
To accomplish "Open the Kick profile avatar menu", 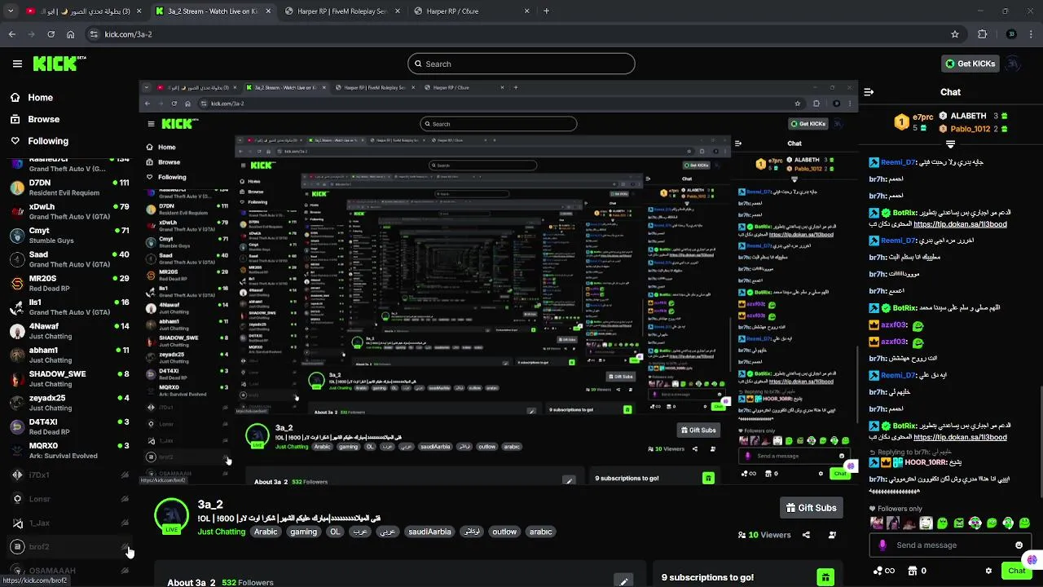I will 1013,64.
